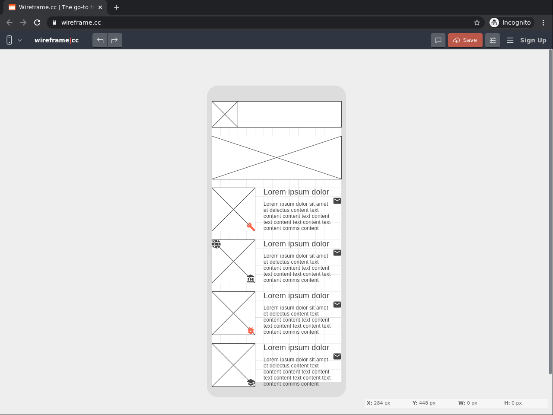Screen dimensions: 553x415
Task: Bookmark this page with the star
Action: point(477,22)
